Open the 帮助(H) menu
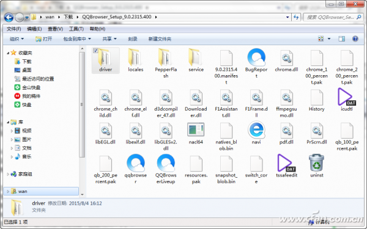This screenshot has height=229, width=367. click(97, 29)
